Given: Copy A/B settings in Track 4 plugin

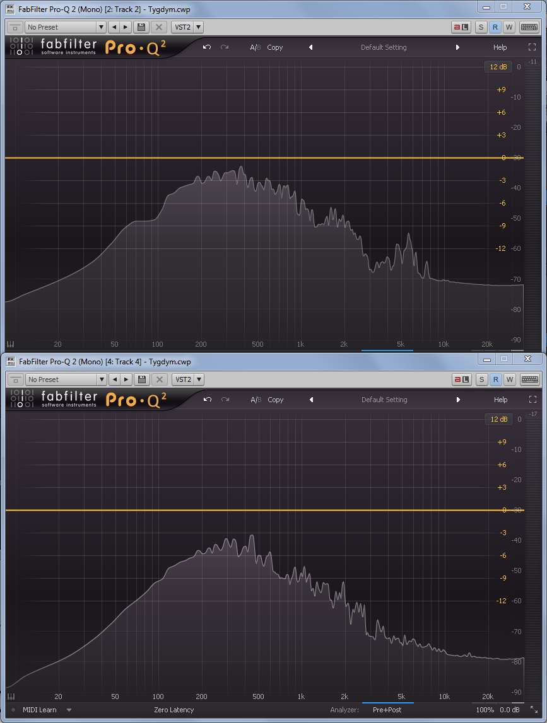Looking at the screenshot, I should [x=276, y=399].
